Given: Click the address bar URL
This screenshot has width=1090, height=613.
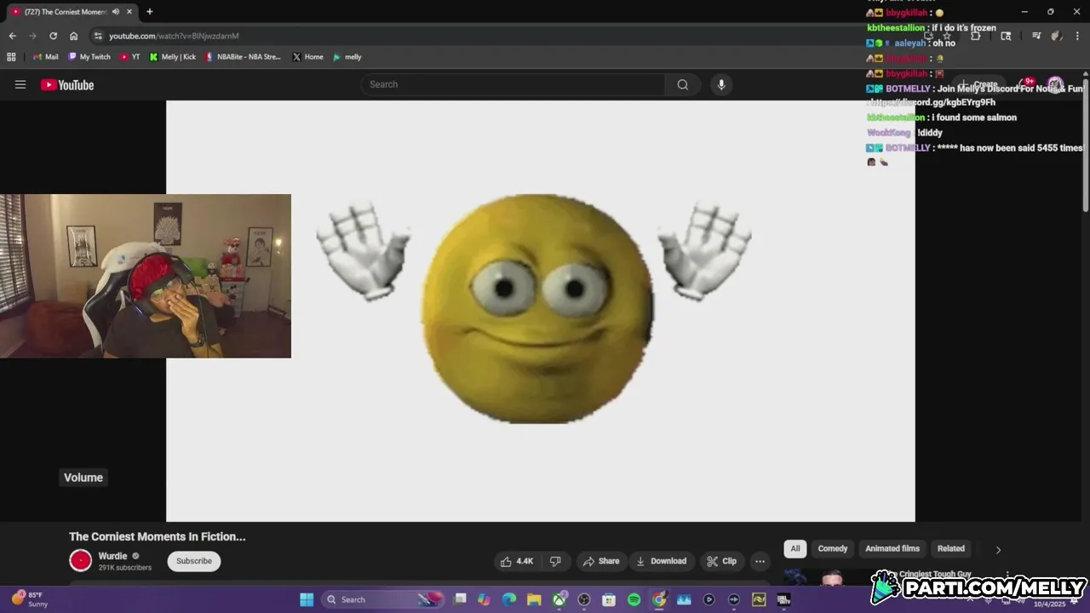Looking at the screenshot, I should [174, 36].
